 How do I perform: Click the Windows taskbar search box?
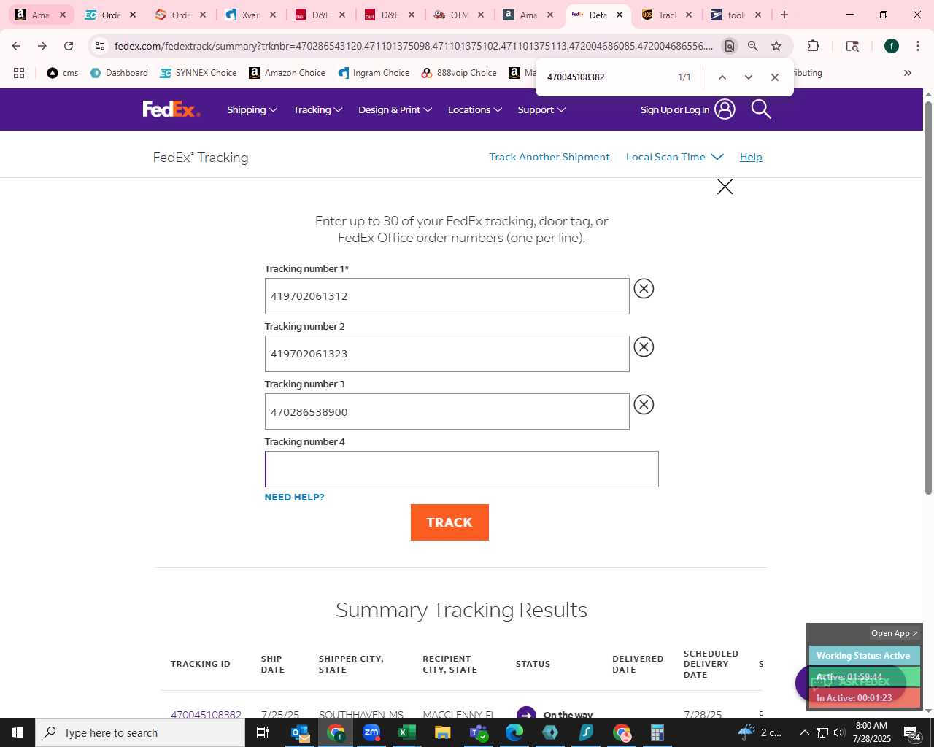coord(140,732)
